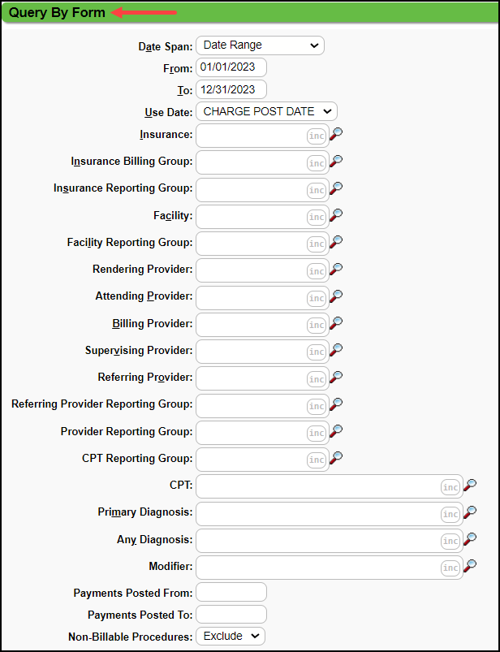Click the Insurance lookup magnifier icon
The image size is (500, 652).
[x=336, y=134]
